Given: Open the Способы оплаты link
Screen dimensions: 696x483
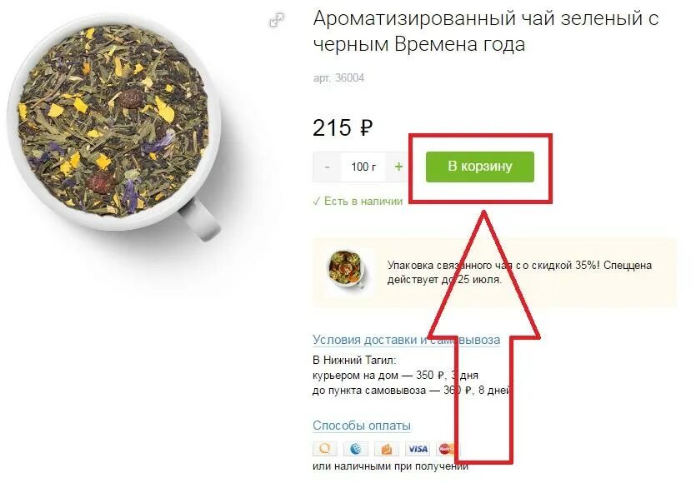Looking at the screenshot, I should (x=361, y=426).
